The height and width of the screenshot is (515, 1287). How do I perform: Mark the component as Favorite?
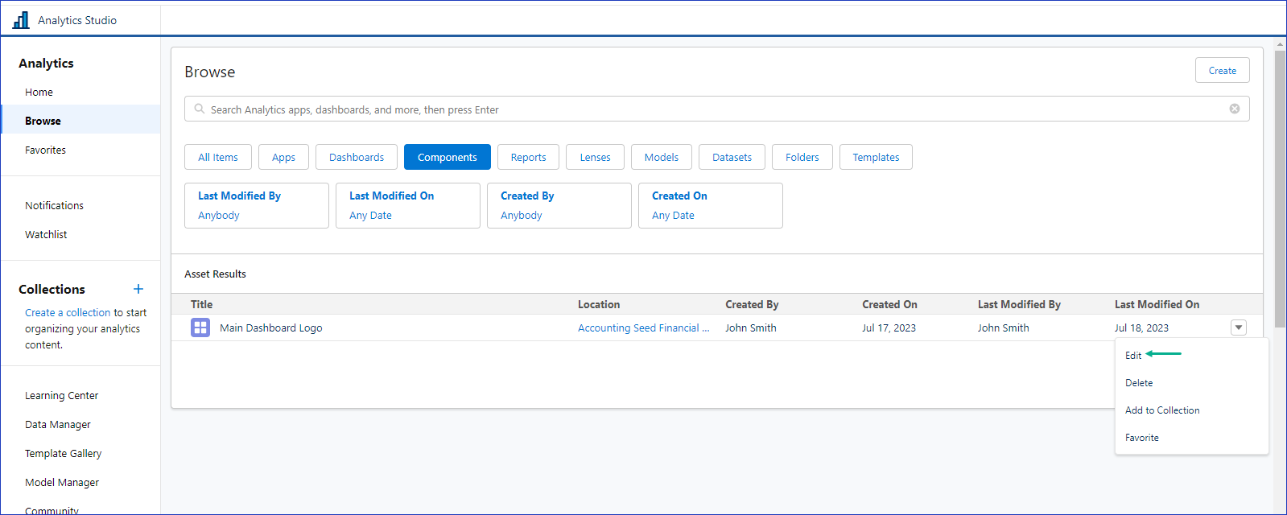tap(1141, 438)
